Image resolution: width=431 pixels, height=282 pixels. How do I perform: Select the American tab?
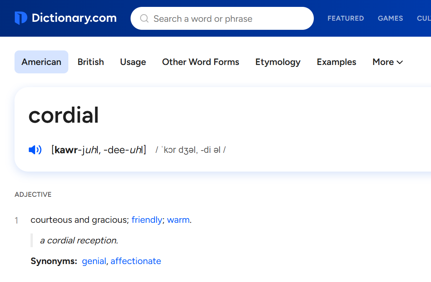click(x=41, y=62)
